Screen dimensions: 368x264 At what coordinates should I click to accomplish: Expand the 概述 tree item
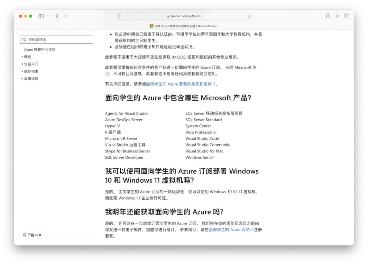[x=26, y=57]
